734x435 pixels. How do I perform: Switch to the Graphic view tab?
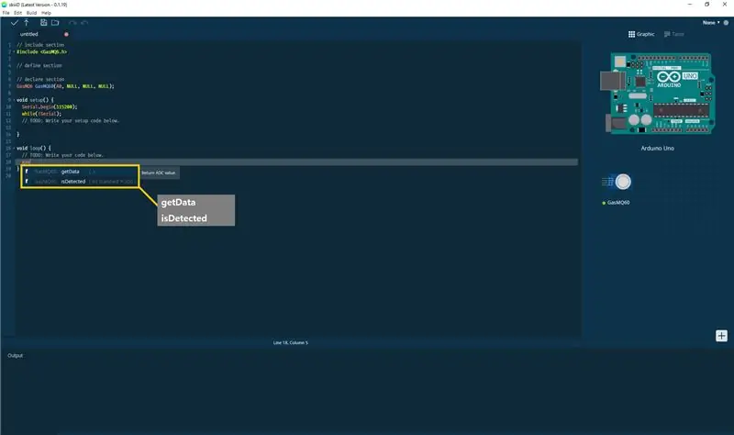641,34
